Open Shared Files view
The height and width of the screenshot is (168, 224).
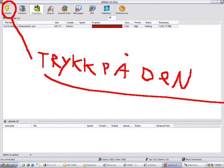click(64, 10)
